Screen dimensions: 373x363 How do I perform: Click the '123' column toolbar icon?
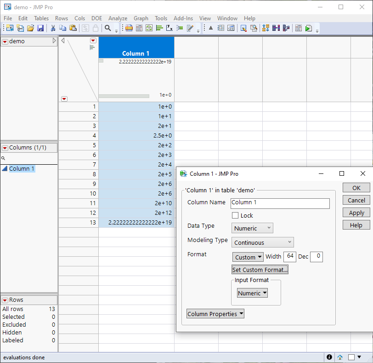point(231,28)
